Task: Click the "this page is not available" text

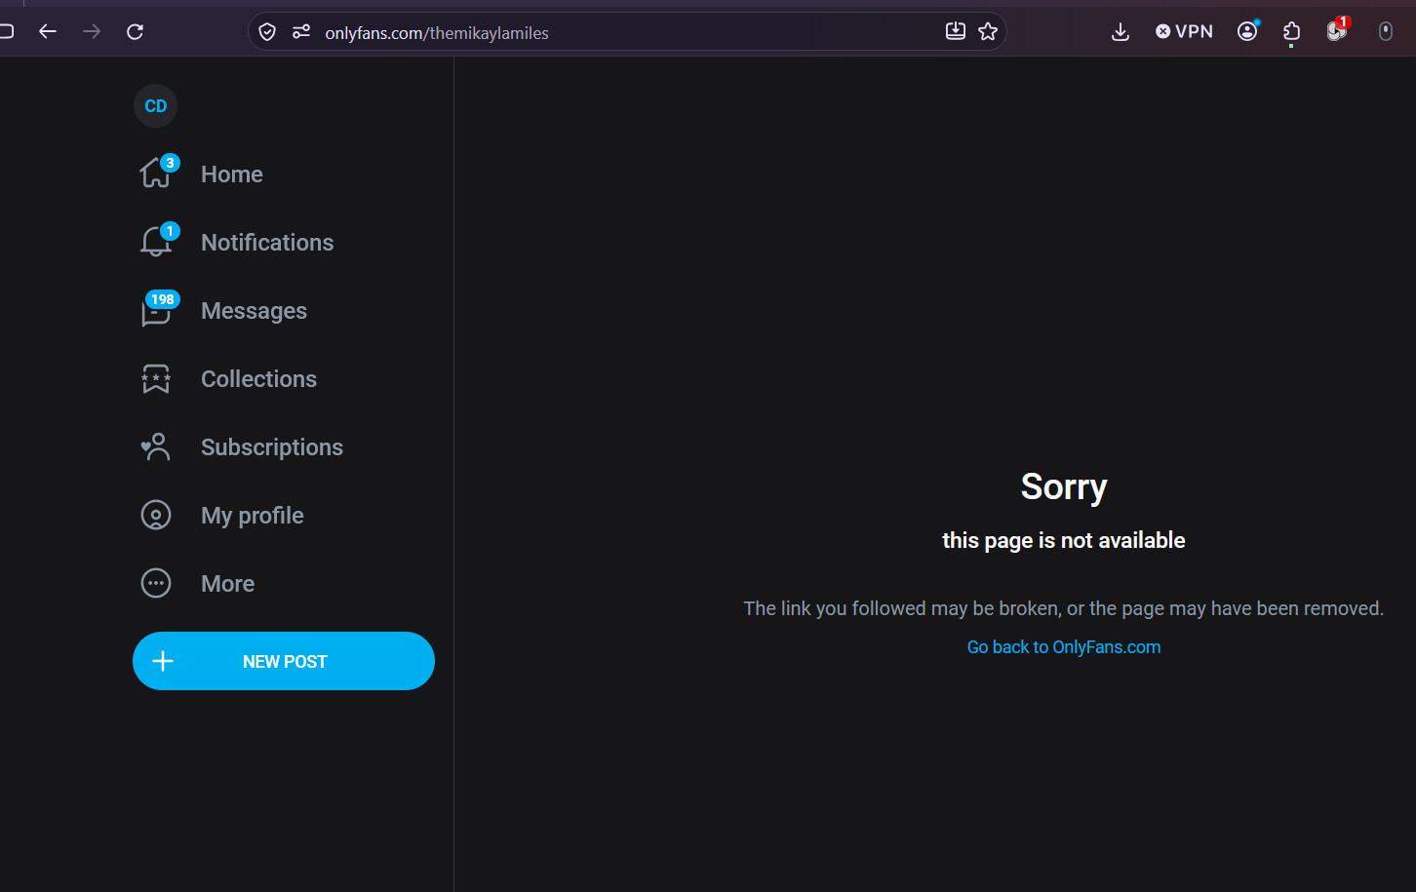Action: coord(1064,540)
